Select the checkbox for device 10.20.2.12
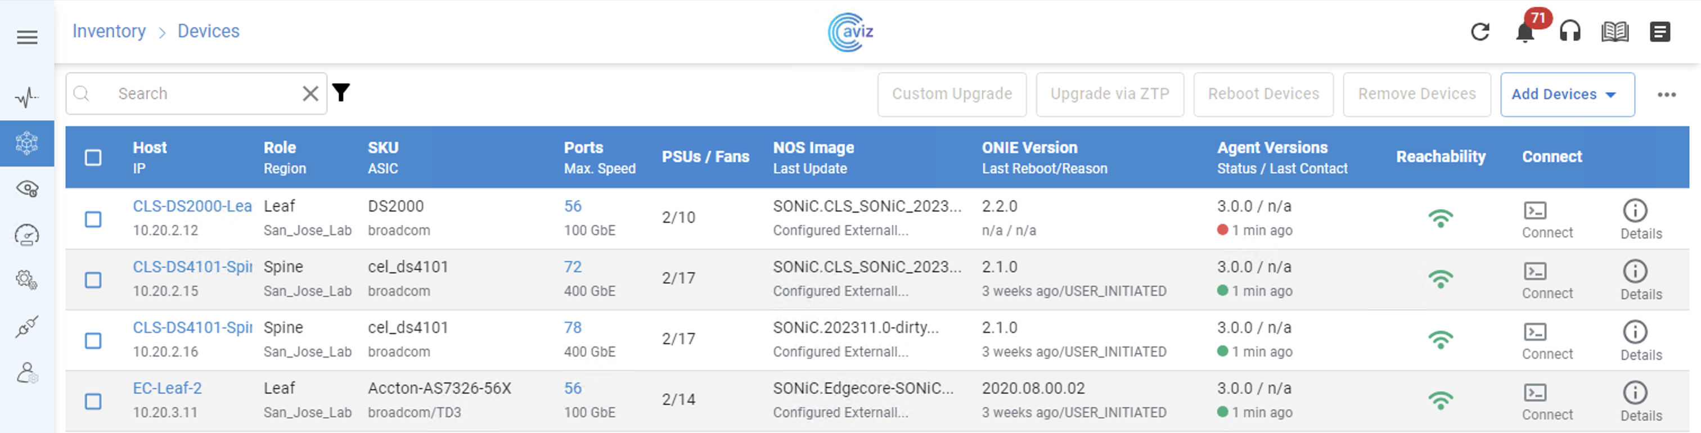The image size is (1701, 433). [93, 219]
